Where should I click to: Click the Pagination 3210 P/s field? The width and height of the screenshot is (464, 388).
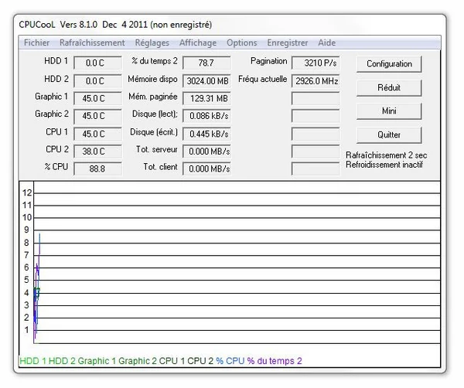pos(316,63)
